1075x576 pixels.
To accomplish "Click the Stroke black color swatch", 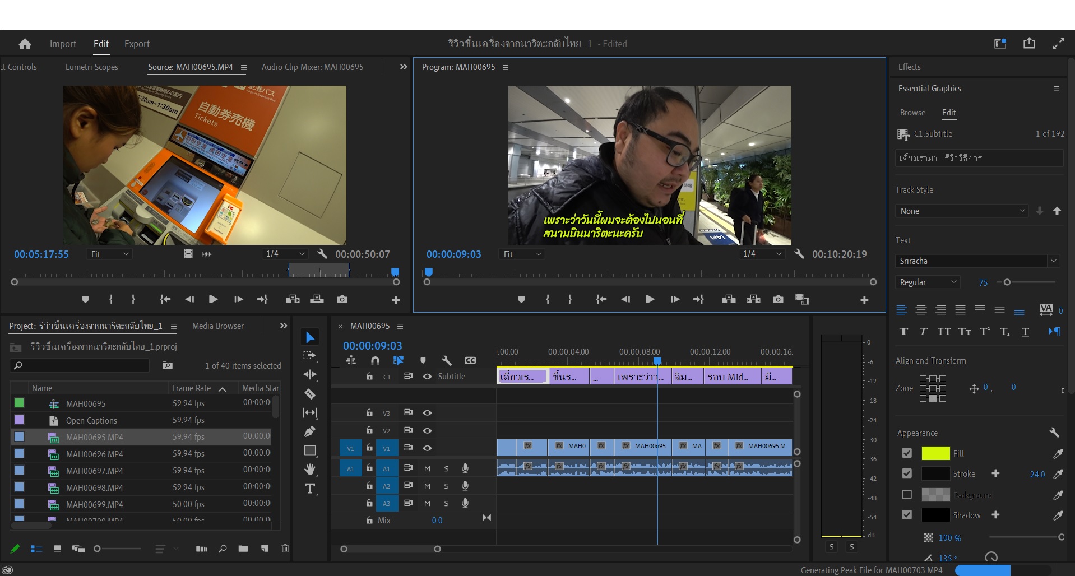I will (x=935, y=473).
